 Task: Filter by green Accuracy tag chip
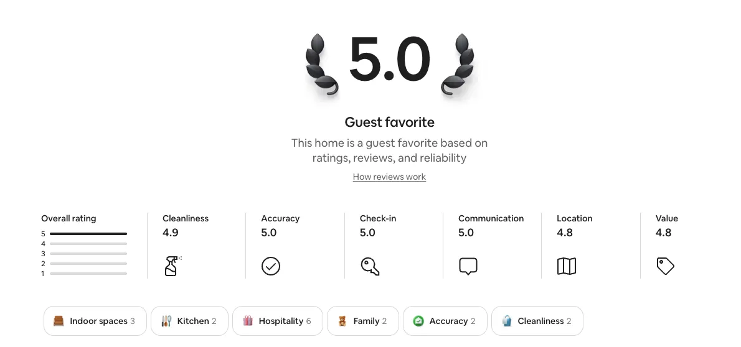click(445, 321)
